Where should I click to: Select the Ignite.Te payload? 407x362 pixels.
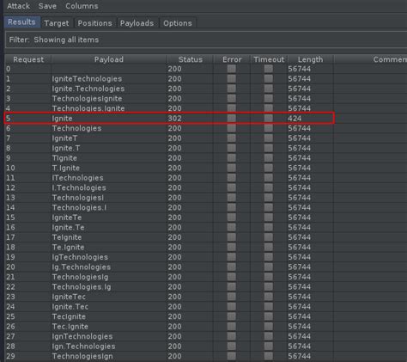coord(68,227)
